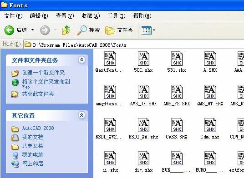The height and width of the screenshot is (178, 244).
Task: Click 共享此文件夹 link
Action: click(x=38, y=94)
